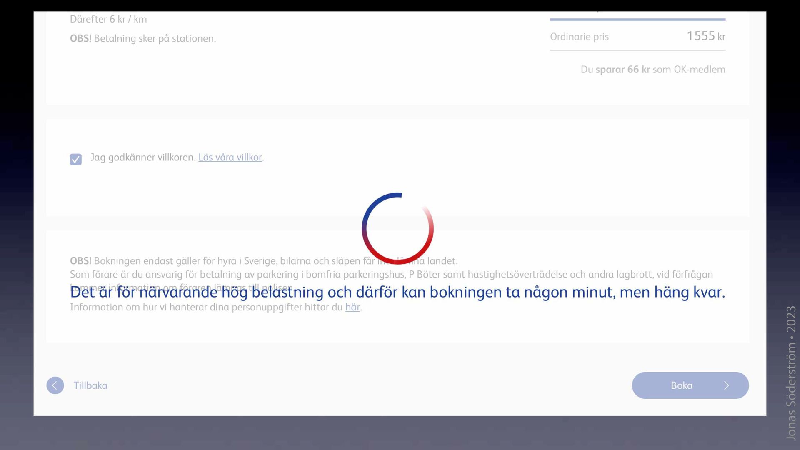Open the Läs våra villkor link
Screen dimensions: 800x450
(x=230, y=157)
